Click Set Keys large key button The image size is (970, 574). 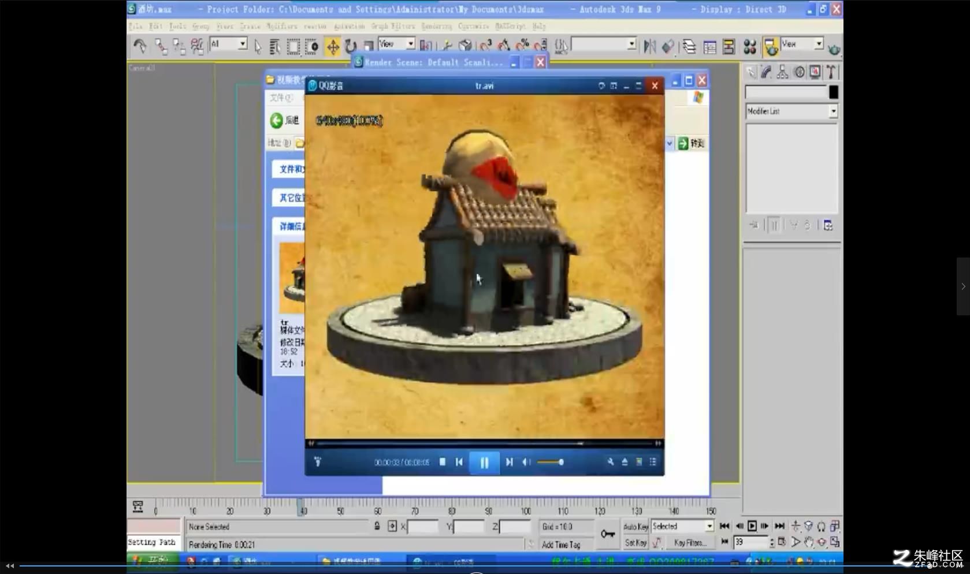point(608,534)
